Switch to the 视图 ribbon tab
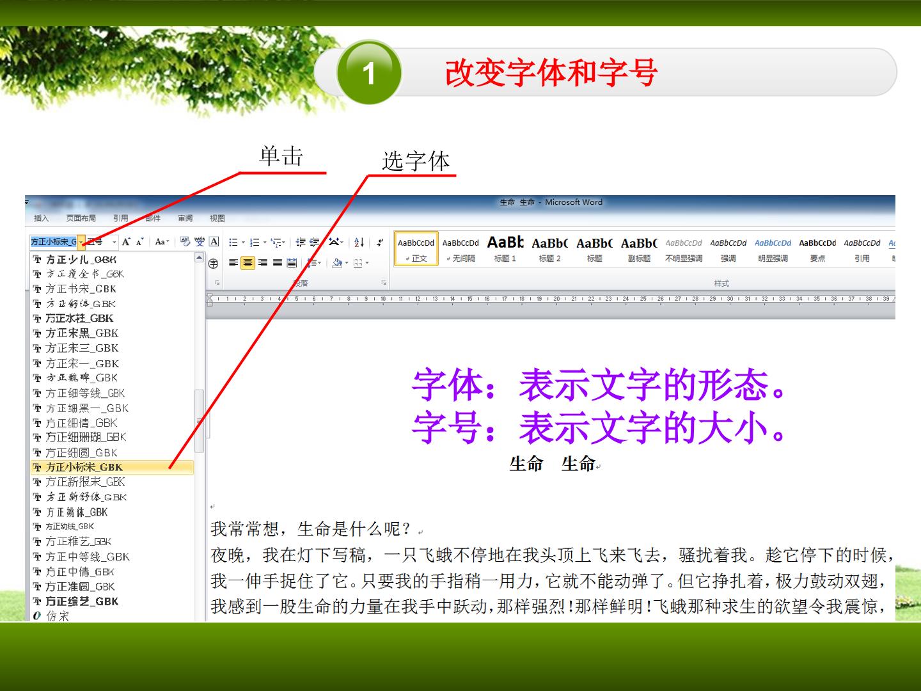The image size is (921, 691). click(217, 218)
